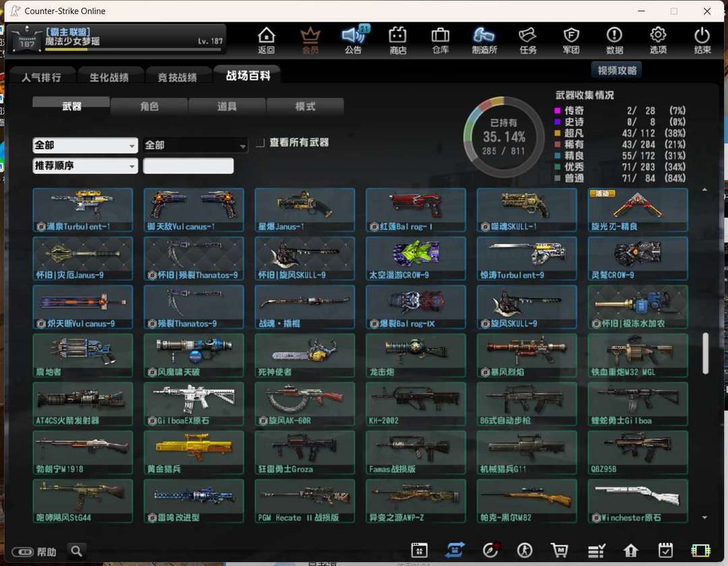This screenshot has width=728, height=566.
Task: Enable the 查看所有武器 checkbox
Action: click(x=260, y=143)
